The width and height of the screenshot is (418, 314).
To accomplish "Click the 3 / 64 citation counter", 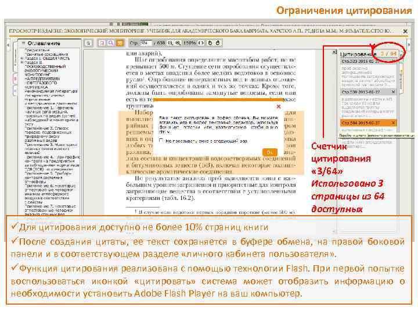I will (x=388, y=53).
